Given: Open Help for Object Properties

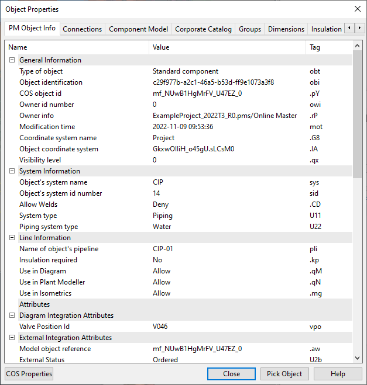Looking at the screenshot, I should tap(338, 374).
